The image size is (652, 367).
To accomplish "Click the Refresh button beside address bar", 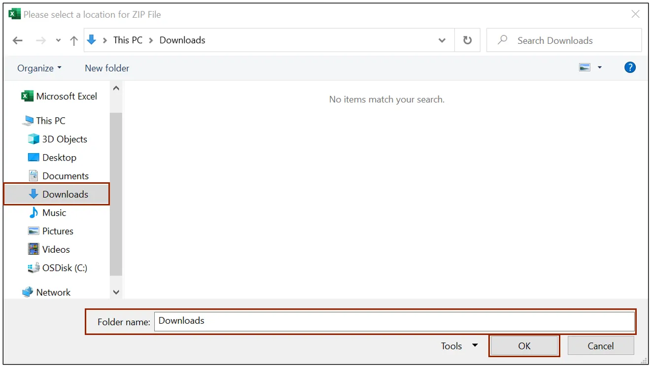I will [x=467, y=40].
